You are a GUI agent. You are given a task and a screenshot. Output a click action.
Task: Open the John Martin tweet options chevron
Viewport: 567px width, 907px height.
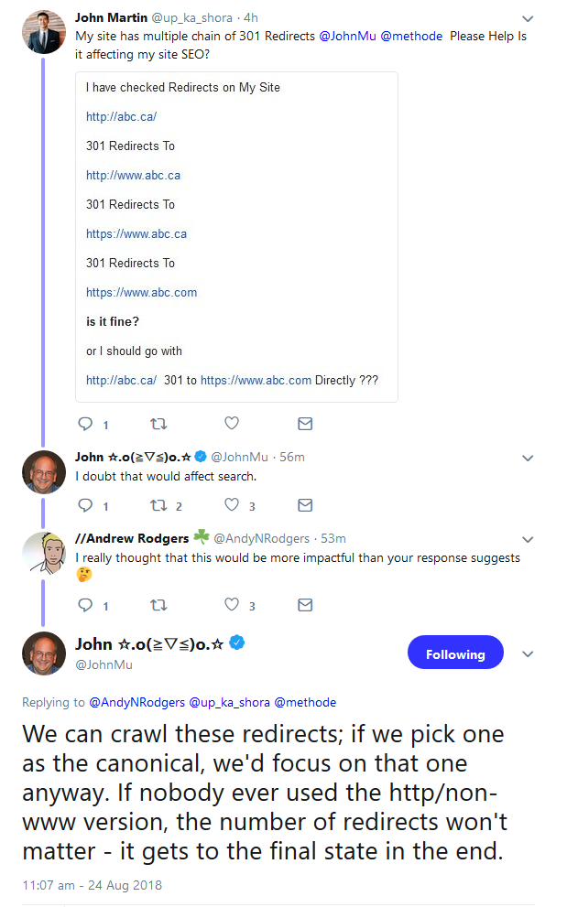click(528, 18)
